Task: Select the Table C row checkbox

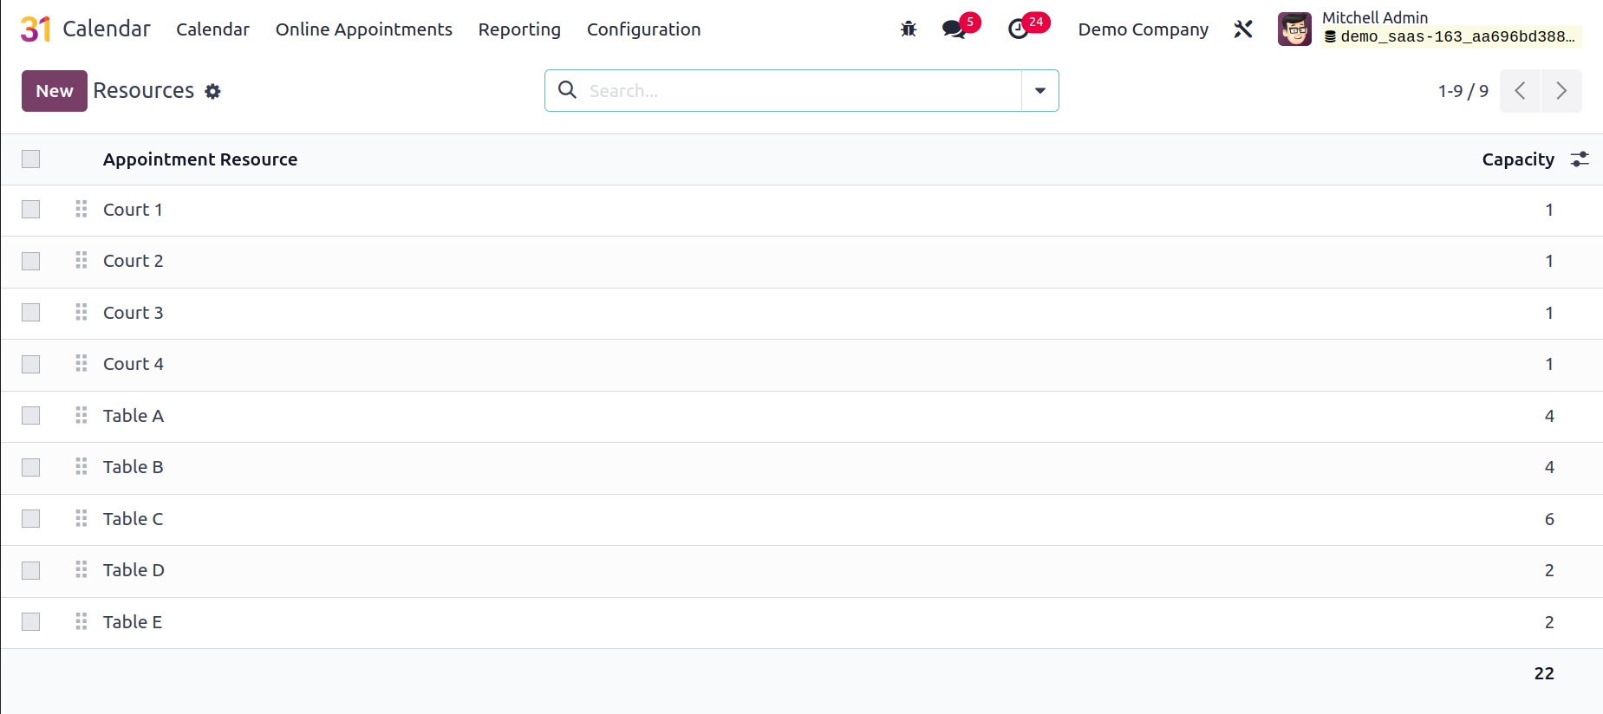Action: (31, 518)
